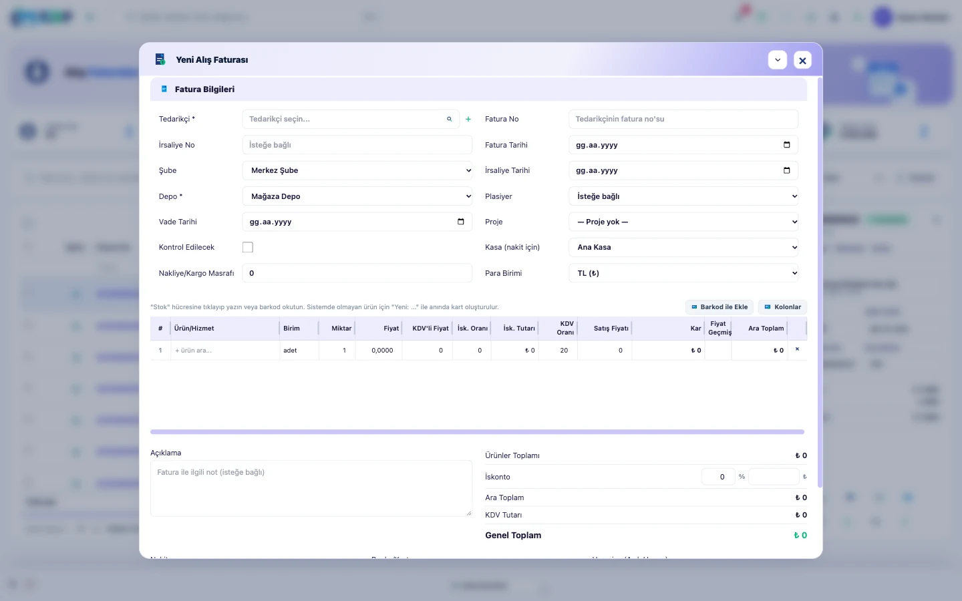Viewport: 962px width, 601px height.
Task: Click the Birim cell showing adet
Action: tap(299, 351)
